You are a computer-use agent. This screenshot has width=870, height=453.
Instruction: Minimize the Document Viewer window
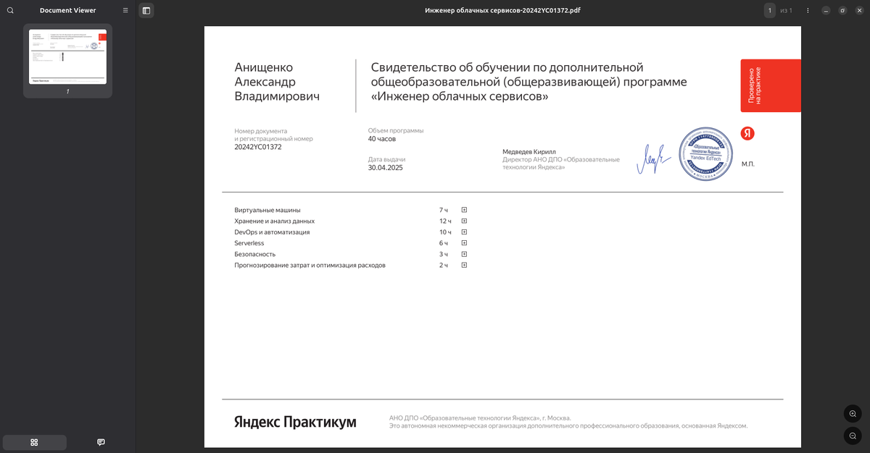pyautogui.click(x=824, y=10)
